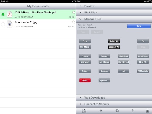Tap the Cut (Move) button

85,47
